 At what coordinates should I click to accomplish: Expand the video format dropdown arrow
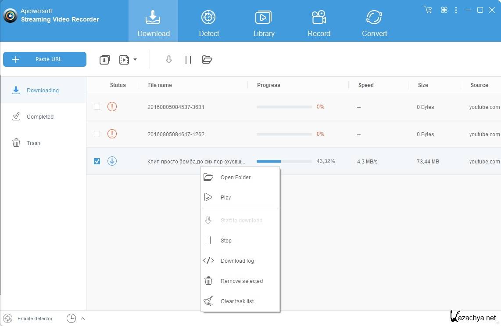pyautogui.click(x=135, y=60)
